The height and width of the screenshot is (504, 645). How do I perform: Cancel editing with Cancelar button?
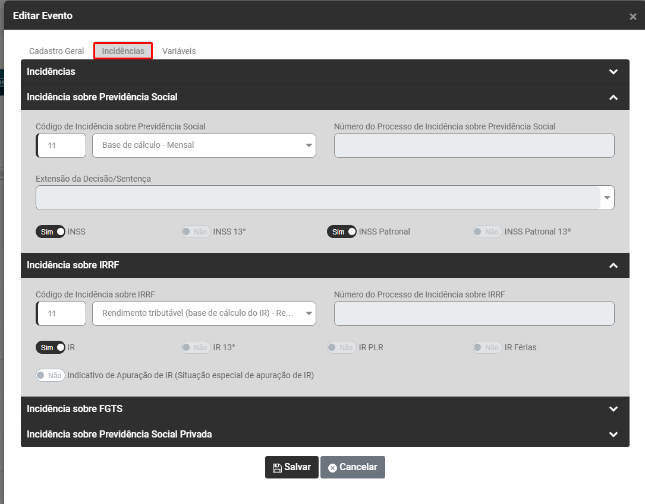pos(353,467)
